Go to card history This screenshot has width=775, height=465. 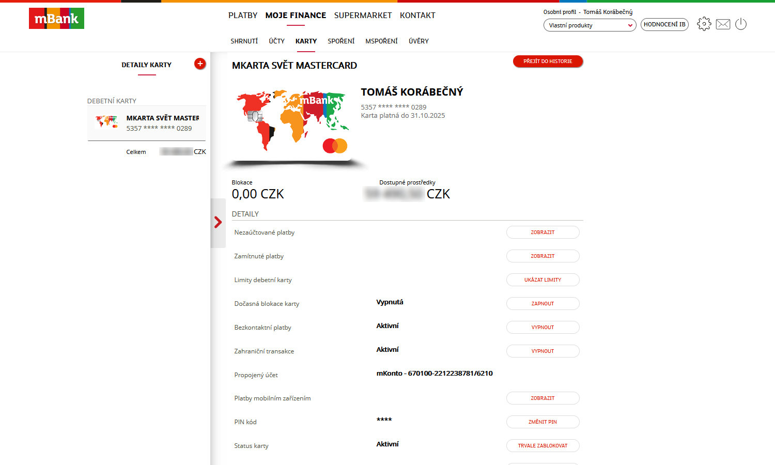point(548,61)
